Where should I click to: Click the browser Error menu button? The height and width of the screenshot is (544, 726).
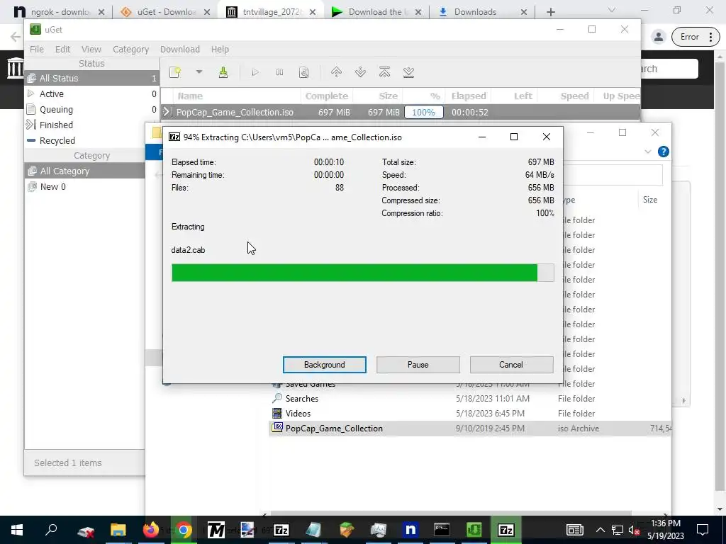[x=696, y=37]
